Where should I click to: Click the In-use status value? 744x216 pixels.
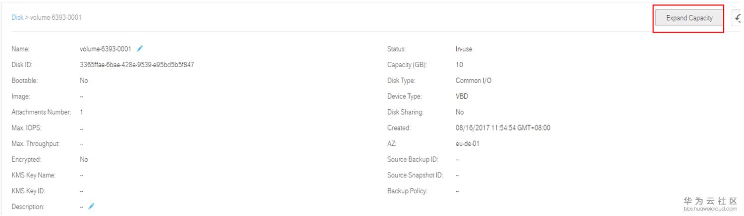coord(464,49)
